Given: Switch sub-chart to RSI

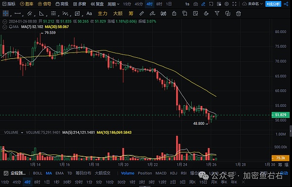Looking at the screenshot, I should click(183, 173).
